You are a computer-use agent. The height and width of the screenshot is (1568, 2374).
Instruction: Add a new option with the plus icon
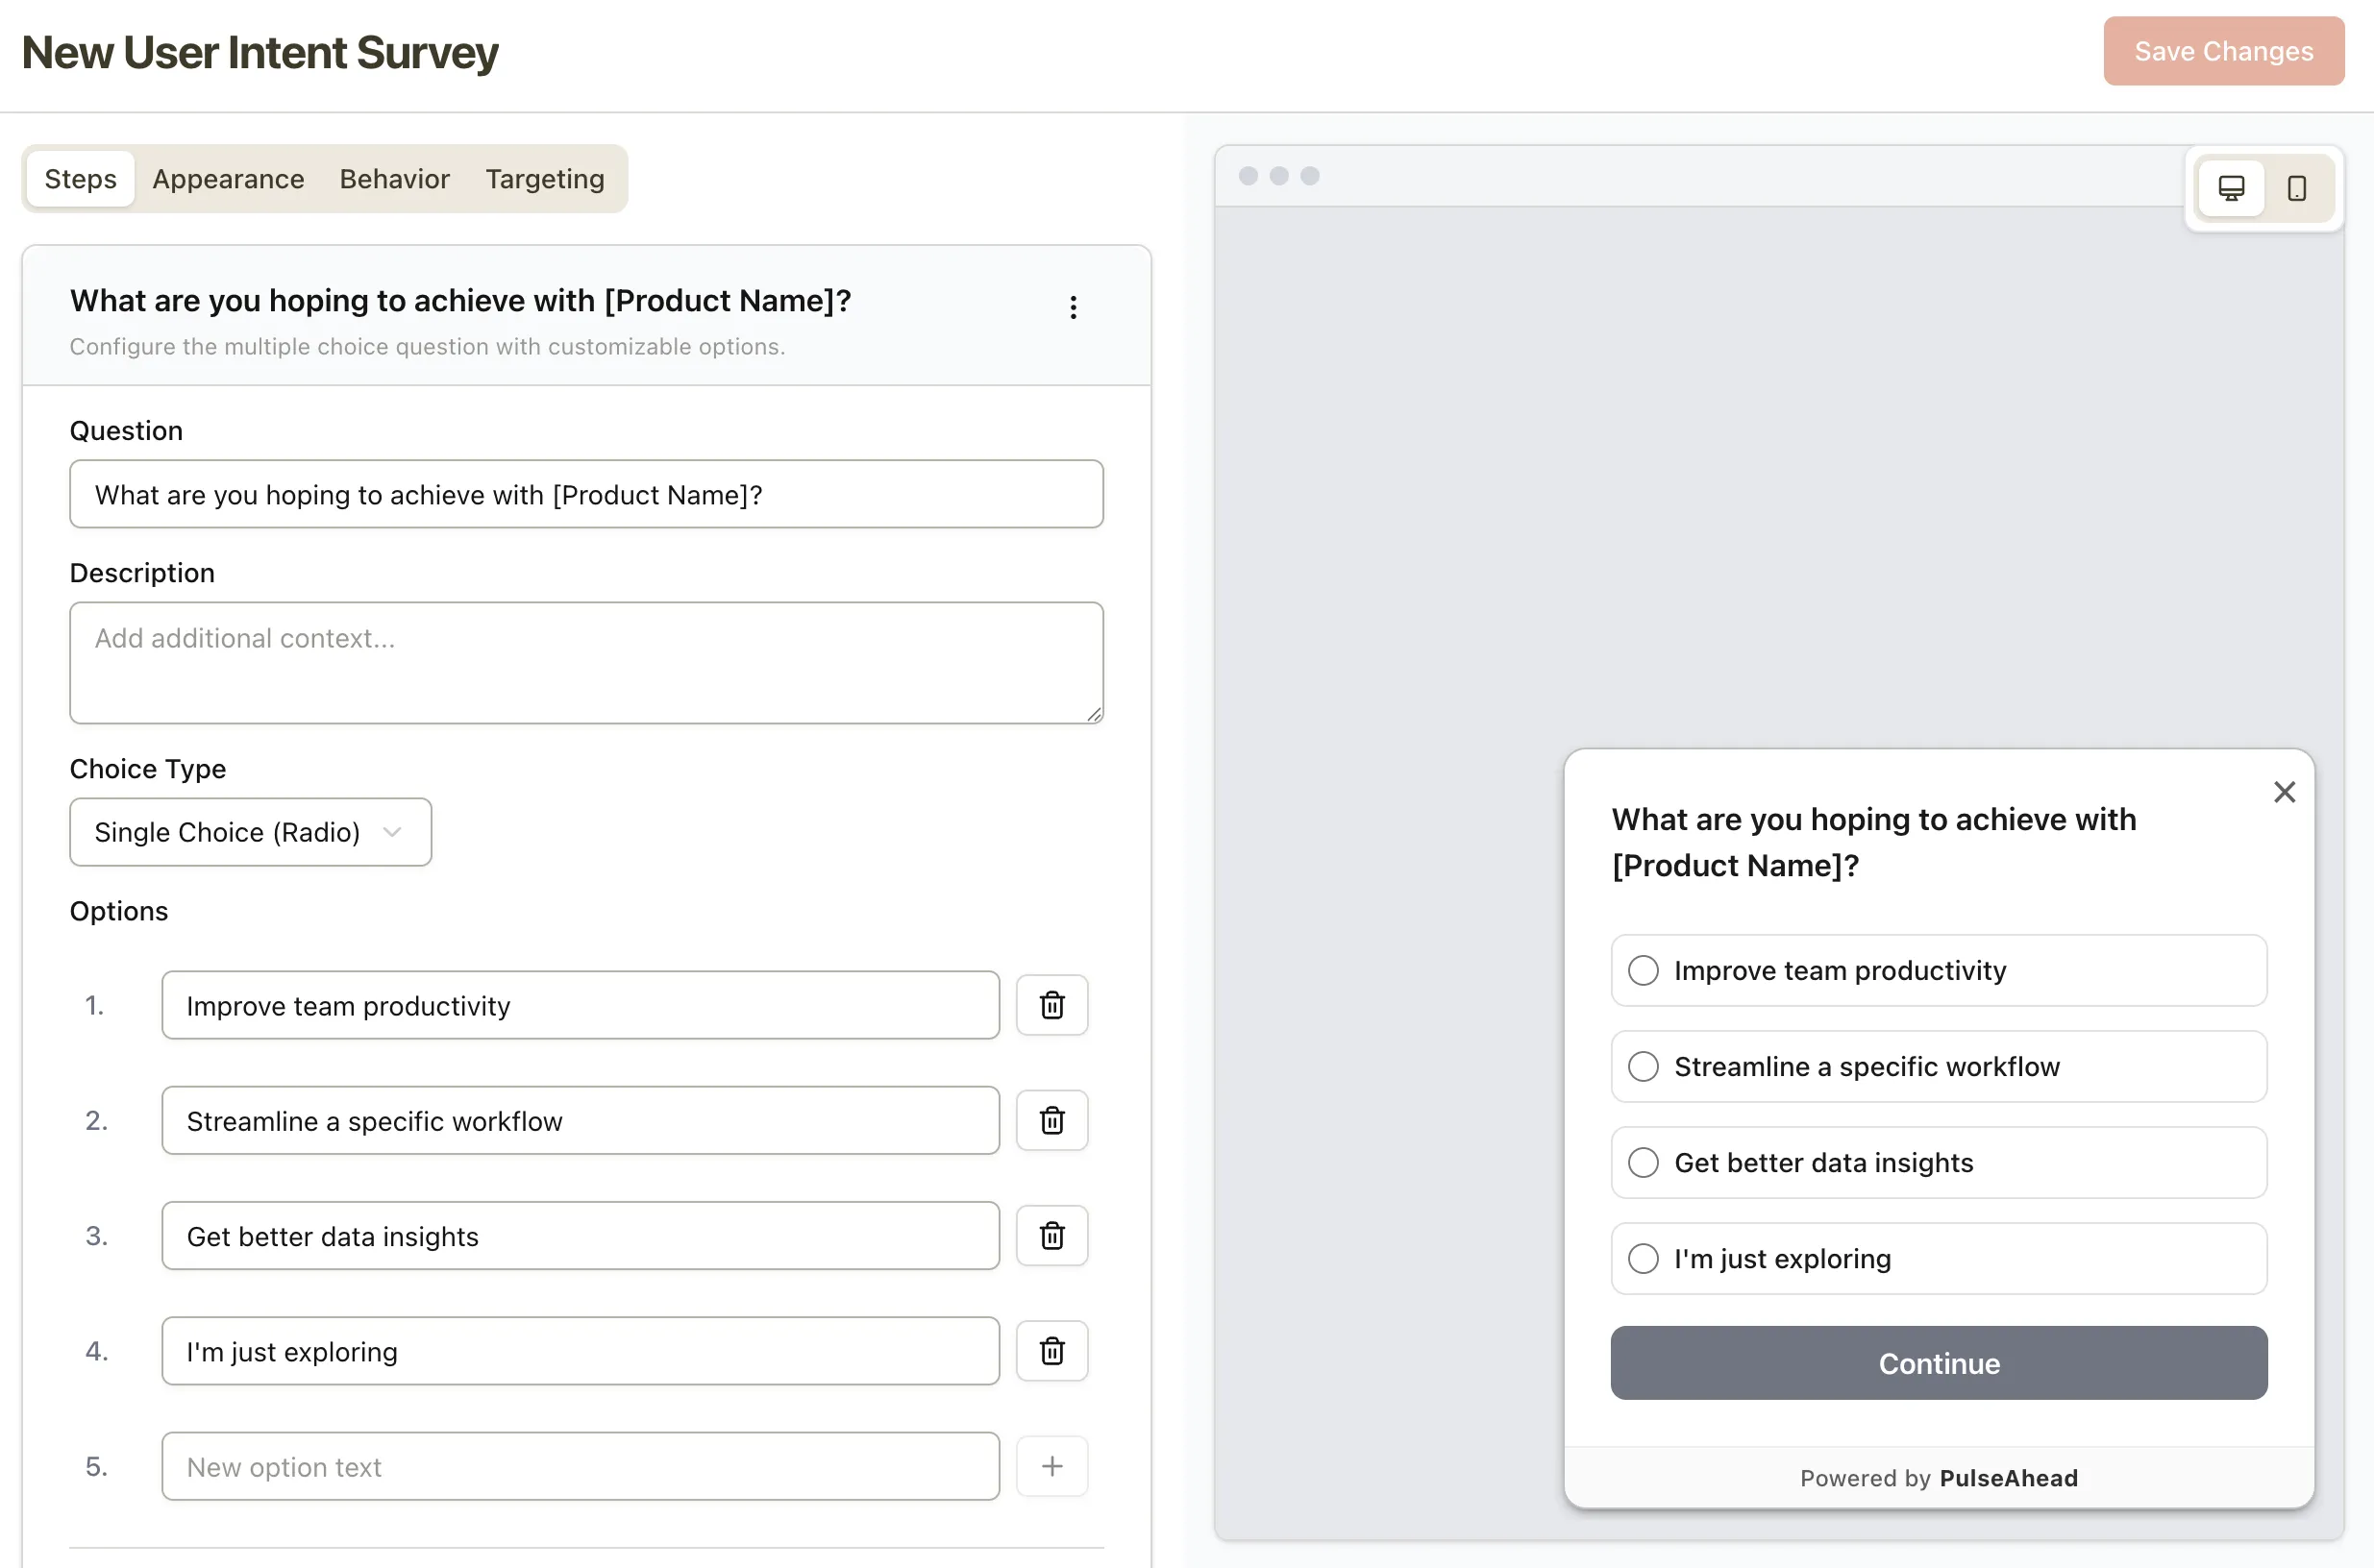(x=1051, y=1466)
